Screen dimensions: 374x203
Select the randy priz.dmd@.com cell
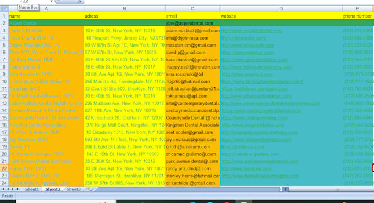point(193,168)
